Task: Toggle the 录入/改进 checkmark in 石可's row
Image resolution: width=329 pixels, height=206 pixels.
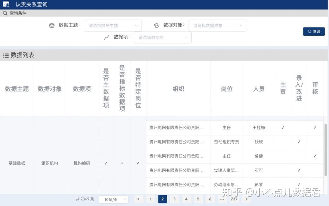Action: tap(299, 170)
